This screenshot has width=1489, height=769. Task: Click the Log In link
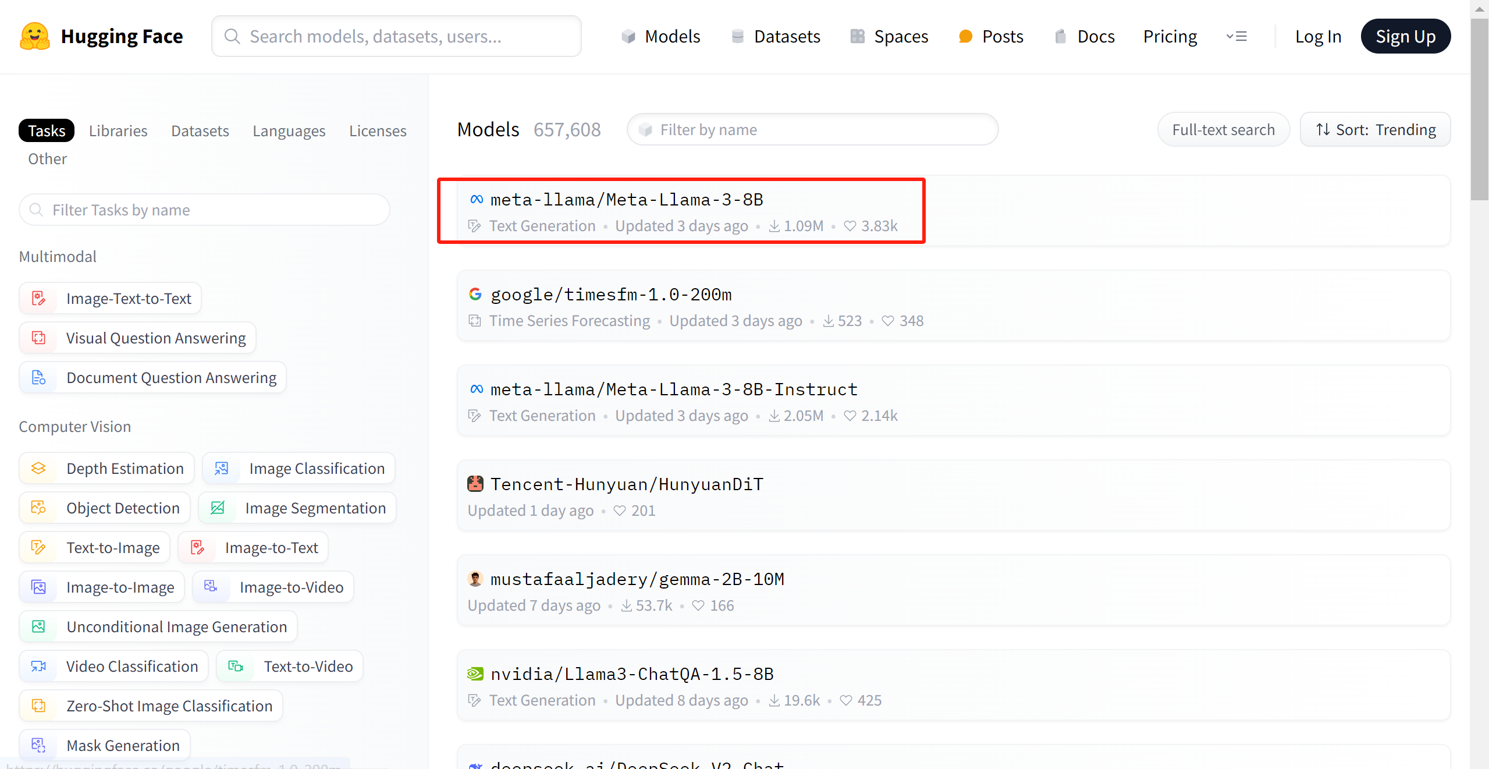point(1318,36)
